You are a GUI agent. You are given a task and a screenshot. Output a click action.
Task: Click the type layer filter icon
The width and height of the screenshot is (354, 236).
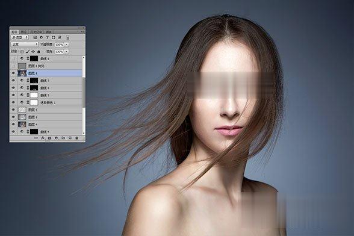47,37
